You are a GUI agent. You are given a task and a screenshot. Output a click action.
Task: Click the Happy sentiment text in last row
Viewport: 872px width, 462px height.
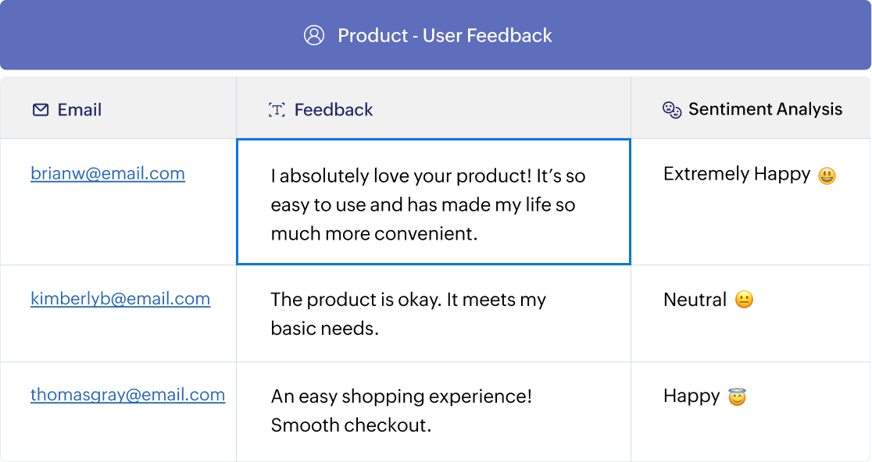pos(692,396)
